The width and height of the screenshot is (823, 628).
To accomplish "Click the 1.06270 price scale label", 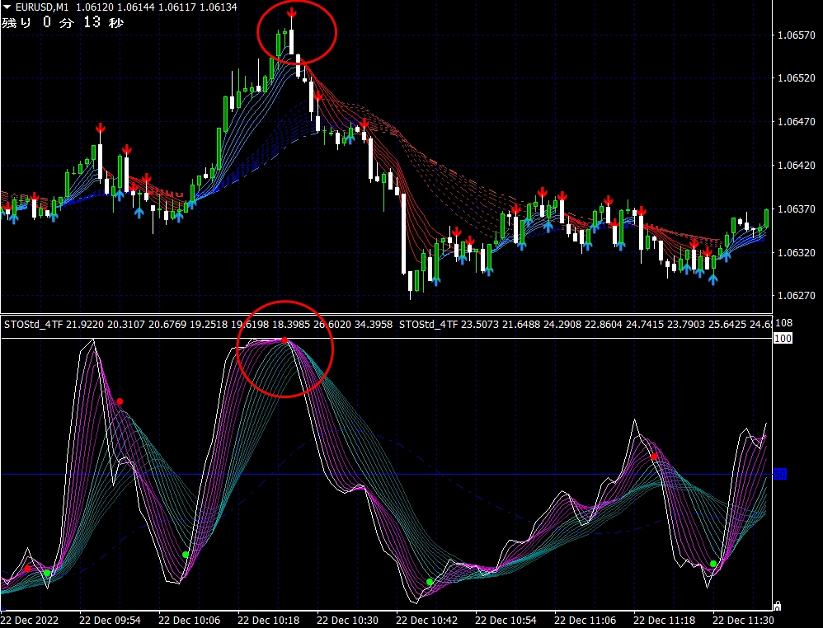I will coord(796,296).
